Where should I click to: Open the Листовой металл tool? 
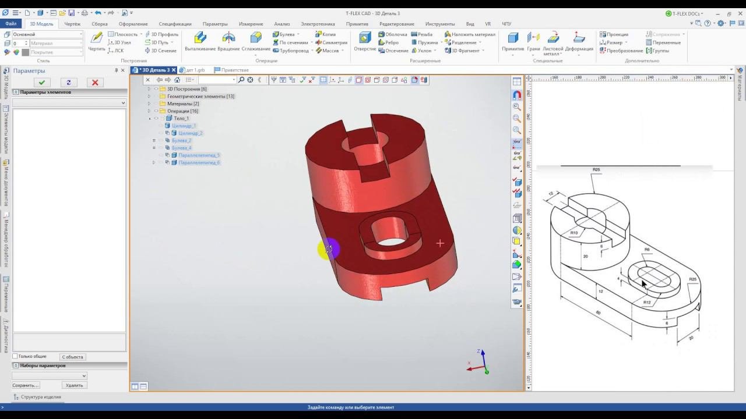[x=553, y=44]
